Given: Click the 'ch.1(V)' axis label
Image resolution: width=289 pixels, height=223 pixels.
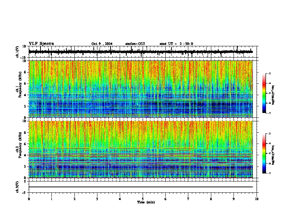Looking at the screenshot, I should [18, 52].
